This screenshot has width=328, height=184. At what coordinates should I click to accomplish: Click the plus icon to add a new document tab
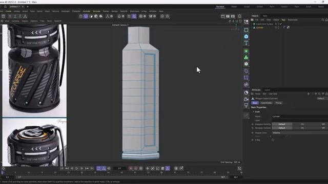click(x=27, y=7)
